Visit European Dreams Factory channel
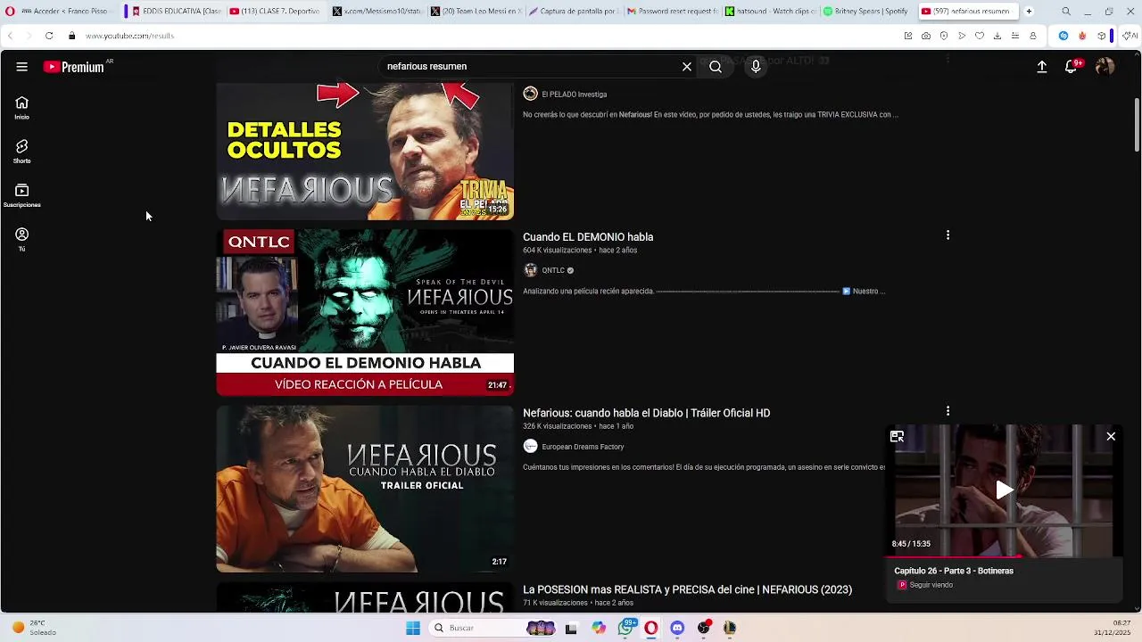Image resolution: width=1142 pixels, height=642 pixels. tap(583, 447)
